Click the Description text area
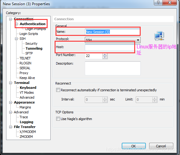 coord(113,68)
